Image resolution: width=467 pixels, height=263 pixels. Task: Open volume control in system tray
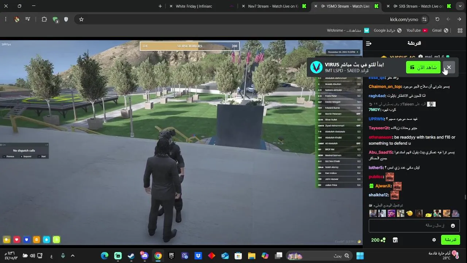click(x=32, y=256)
